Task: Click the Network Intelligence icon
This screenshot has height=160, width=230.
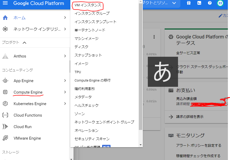Action: coord(5,29)
